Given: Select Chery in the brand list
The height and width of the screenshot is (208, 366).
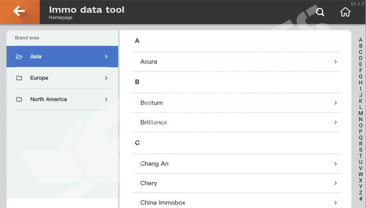Looking at the screenshot, I should click(236, 183).
